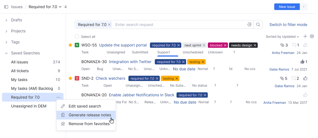Click the search magnifier icon

pos(258,25)
